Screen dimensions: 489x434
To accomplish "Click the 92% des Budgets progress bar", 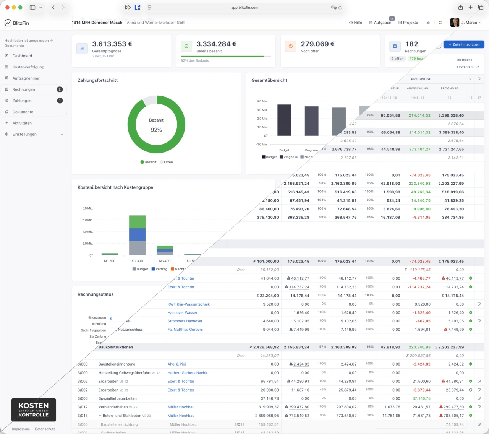I will pos(226,56).
